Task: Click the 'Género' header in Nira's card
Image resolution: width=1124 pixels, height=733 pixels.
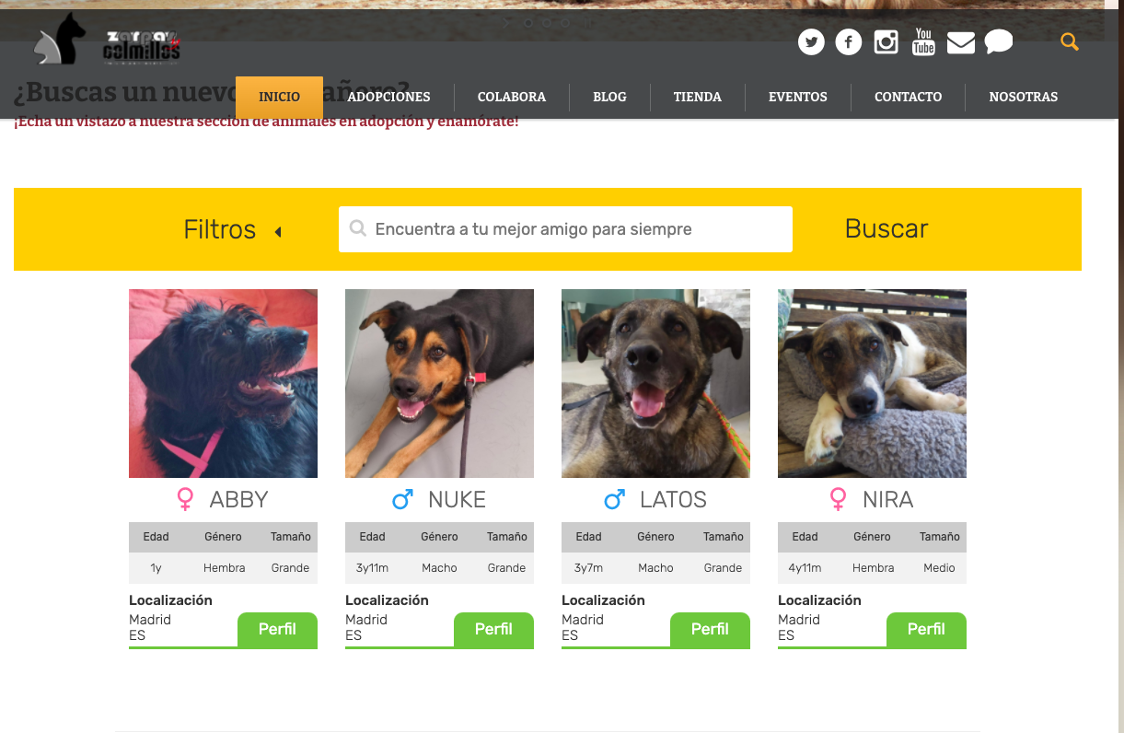Action: coord(872,537)
